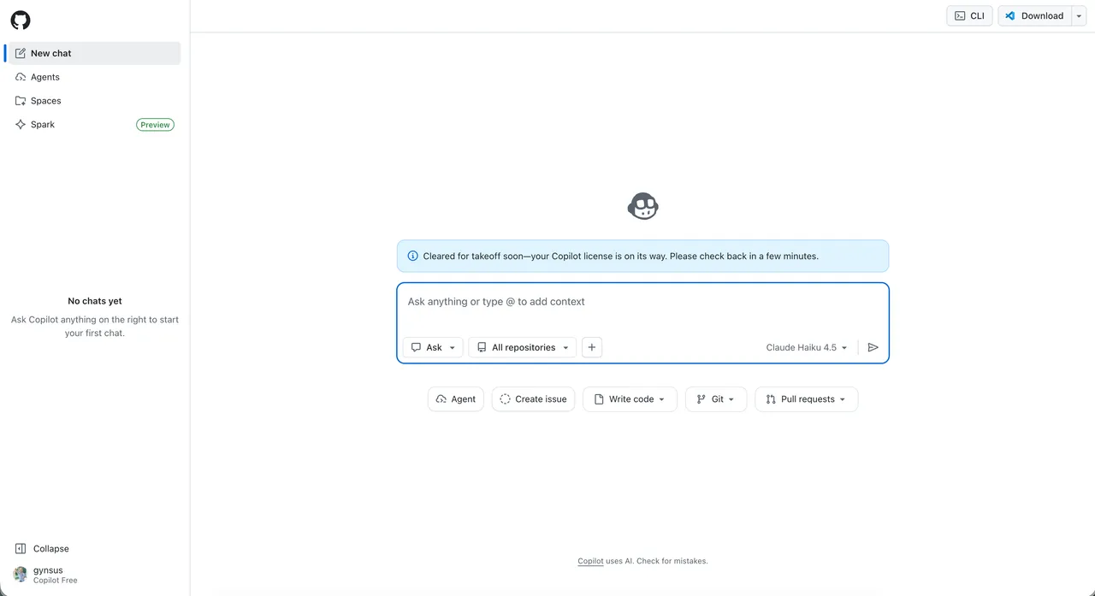Choose the Agent suggestion button
This screenshot has height=596, width=1095.
coord(456,399)
